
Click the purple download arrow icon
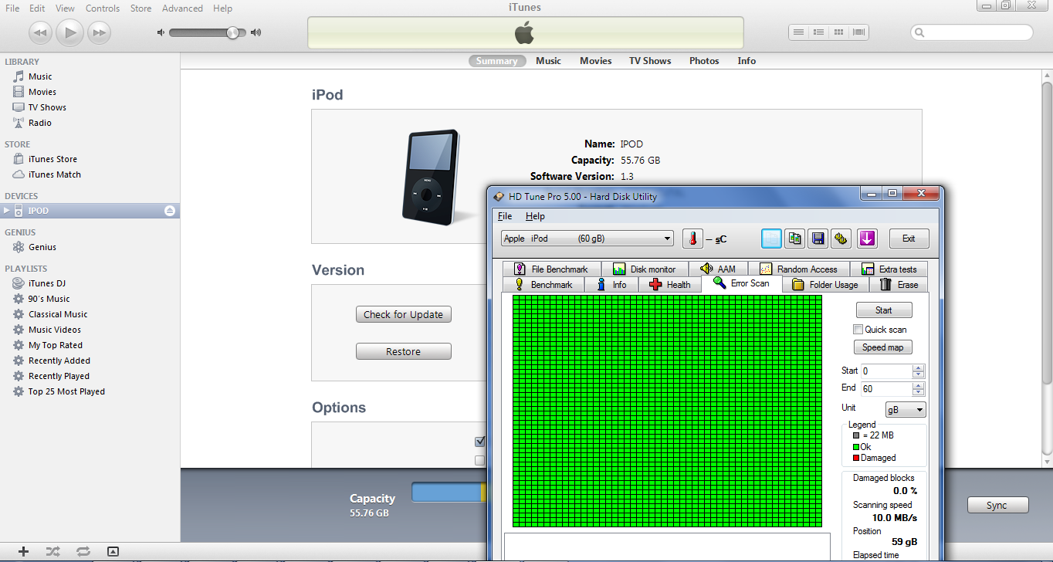[867, 239]
